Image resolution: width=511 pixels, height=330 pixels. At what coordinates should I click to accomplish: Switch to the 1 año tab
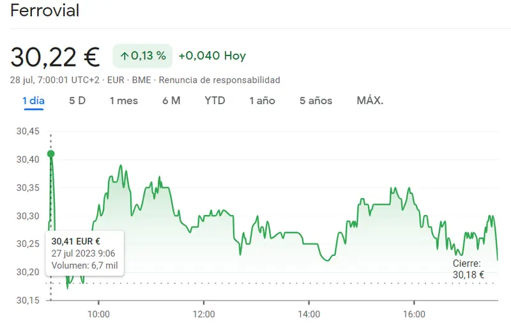pos(262,101)
